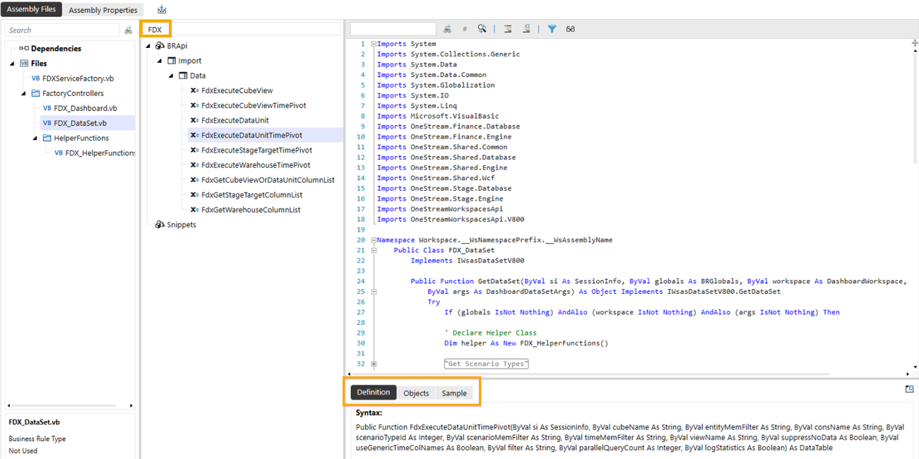Click the binoculars Find Next icon in search pane
This screenshot has width=919, height=459.
click(448, 28)
